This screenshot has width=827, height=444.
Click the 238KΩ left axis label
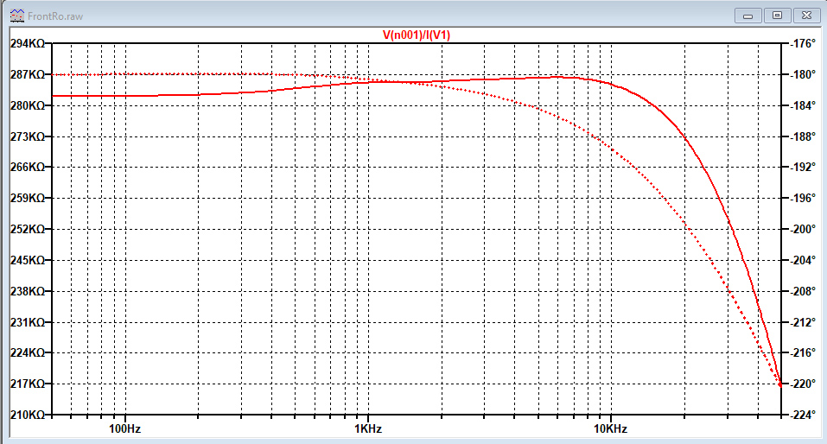pos(28,291)
